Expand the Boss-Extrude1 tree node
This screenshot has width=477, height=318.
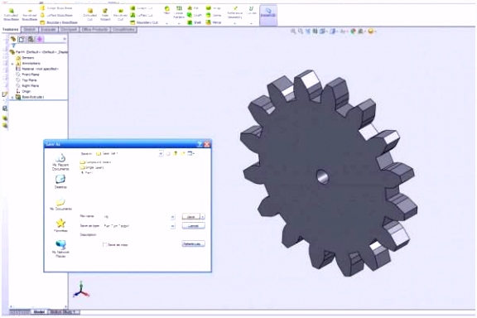coord(12,97)
